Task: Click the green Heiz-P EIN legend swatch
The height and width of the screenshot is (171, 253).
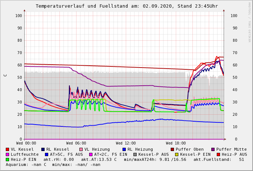Action: 8,159
